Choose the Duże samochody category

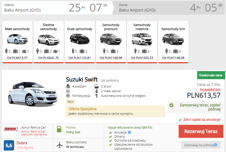click(x=80, y=42)
